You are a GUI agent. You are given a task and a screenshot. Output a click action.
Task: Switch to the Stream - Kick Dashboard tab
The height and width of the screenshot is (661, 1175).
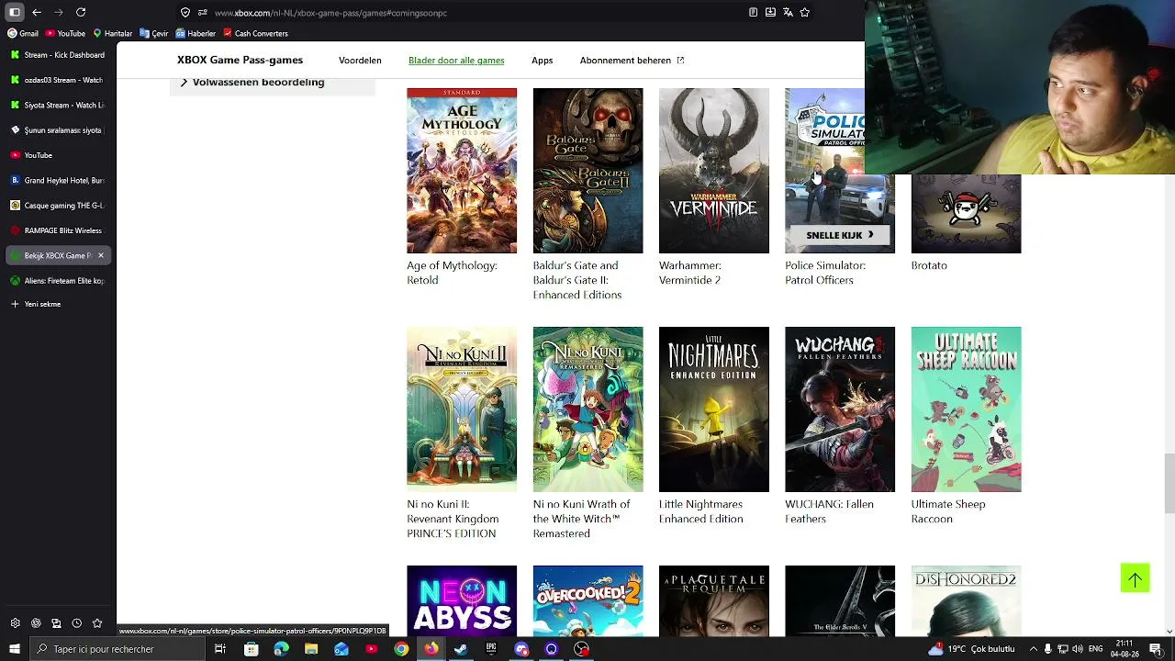58,55
